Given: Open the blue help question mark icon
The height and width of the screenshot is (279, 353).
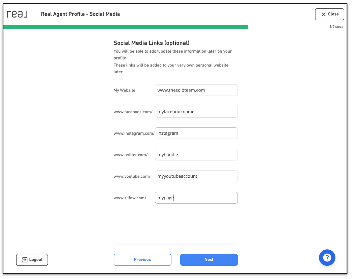Looking at the screenshot, I should (327, 258).
